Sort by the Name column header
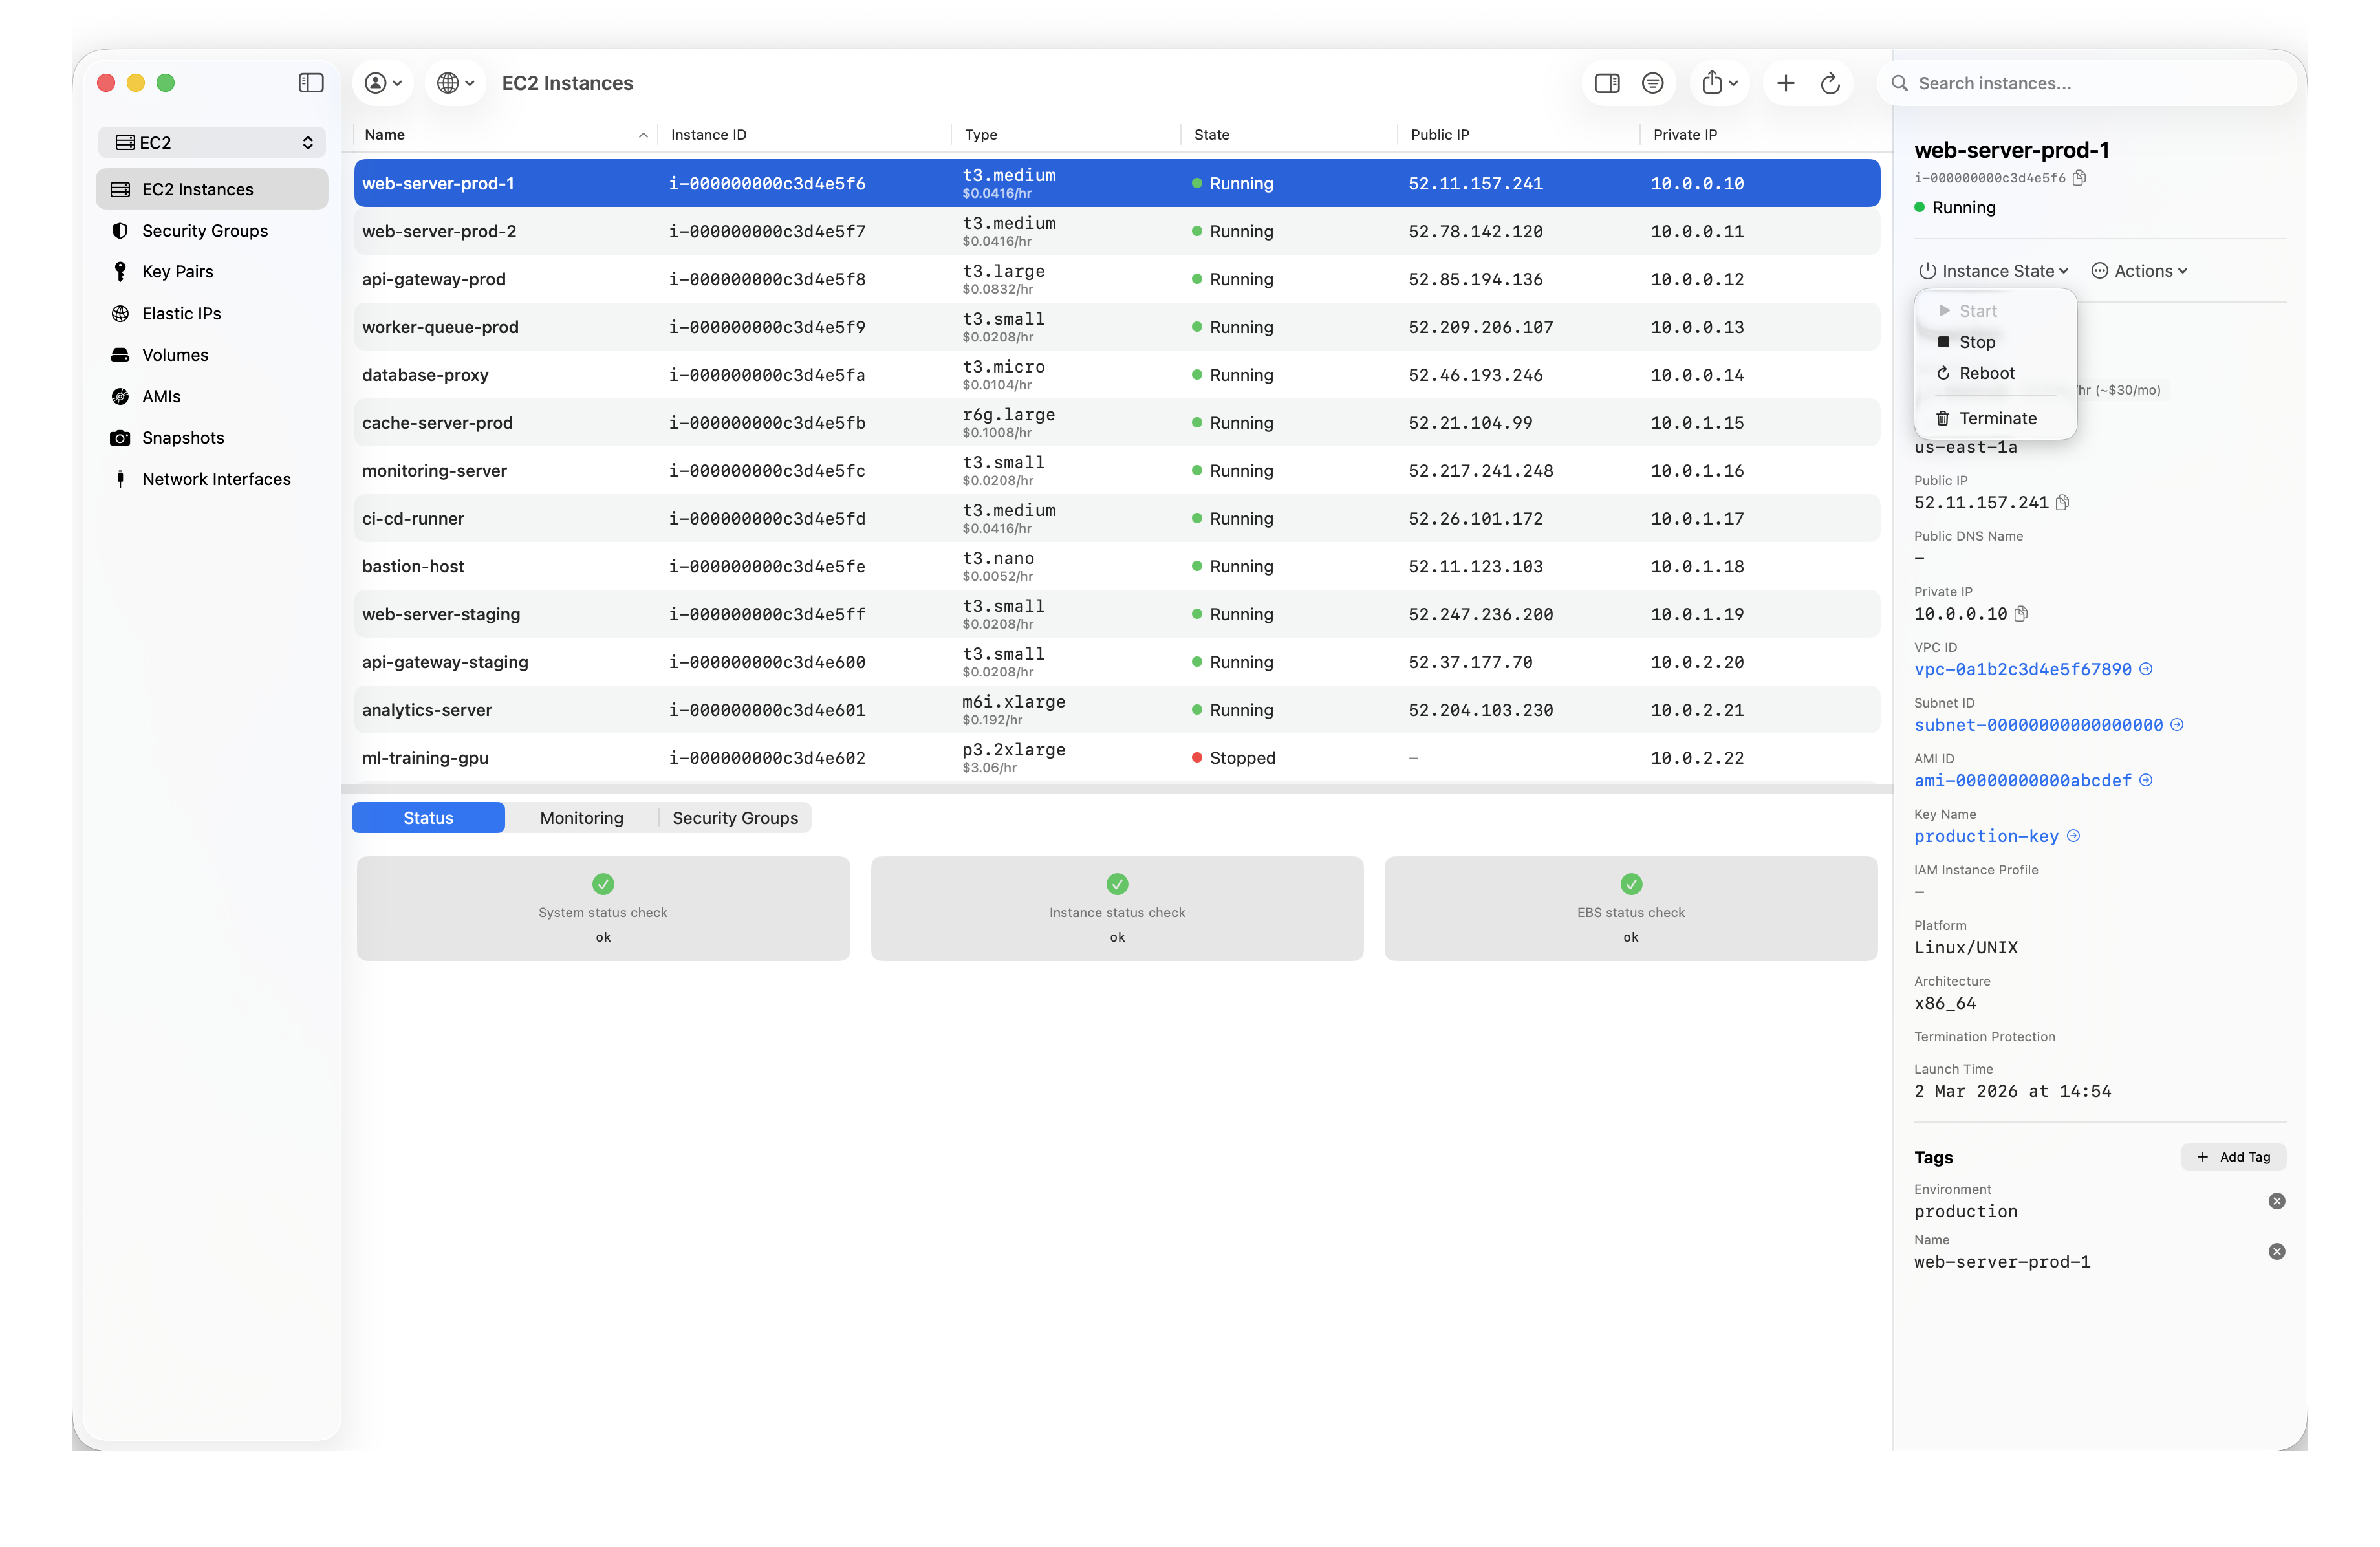This screenshot has width=2380, height=1547. [x=505, y=135]
